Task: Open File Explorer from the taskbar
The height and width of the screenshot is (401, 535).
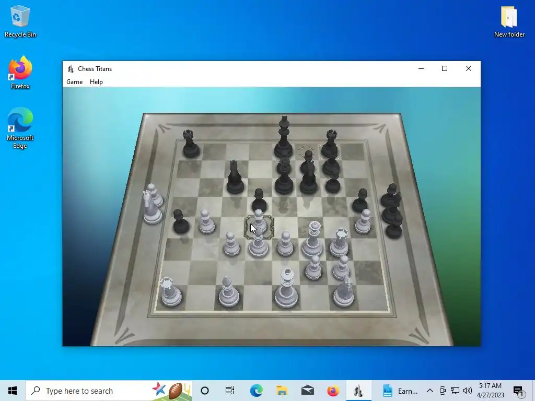Action: 282,391
